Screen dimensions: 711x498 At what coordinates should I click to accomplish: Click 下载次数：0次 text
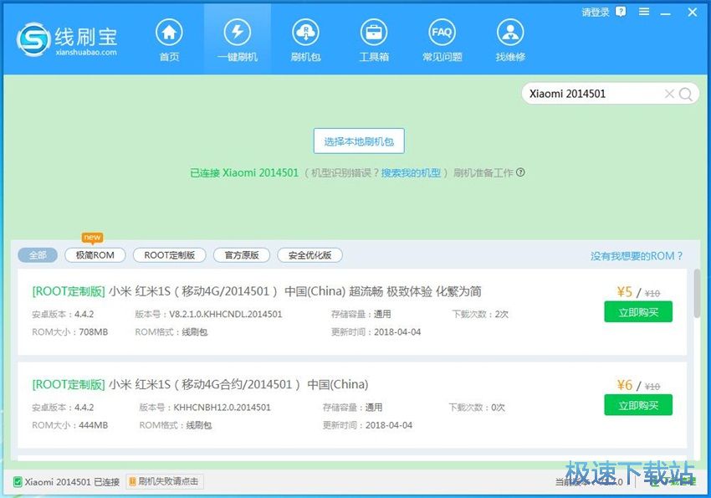point(477,408)
